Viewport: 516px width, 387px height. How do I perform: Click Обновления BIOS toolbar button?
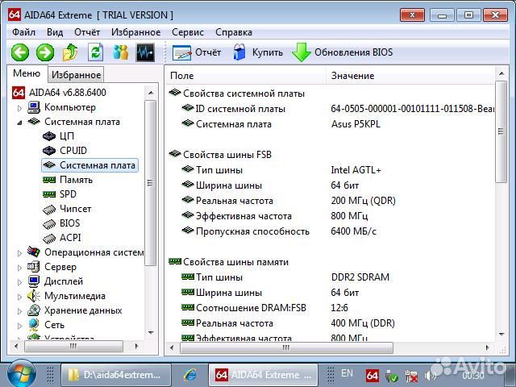pyautogui.click(x=342, y=52)
